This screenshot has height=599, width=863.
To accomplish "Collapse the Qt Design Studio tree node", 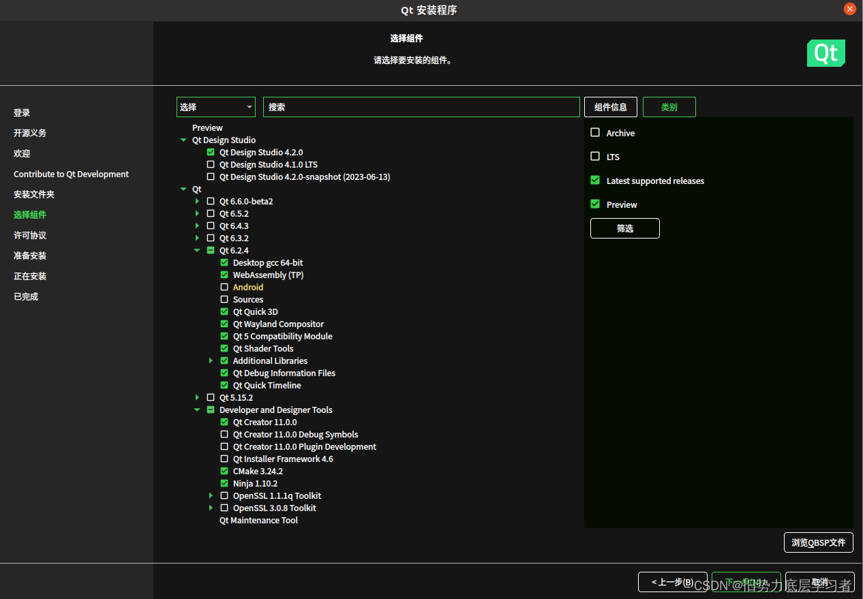I will (183, 140).
